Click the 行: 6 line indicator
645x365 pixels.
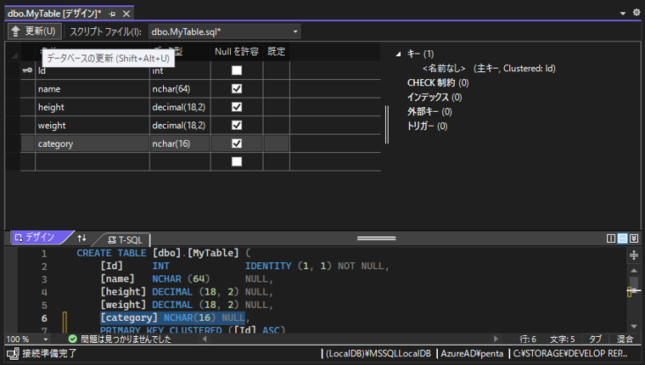point(528,339)
